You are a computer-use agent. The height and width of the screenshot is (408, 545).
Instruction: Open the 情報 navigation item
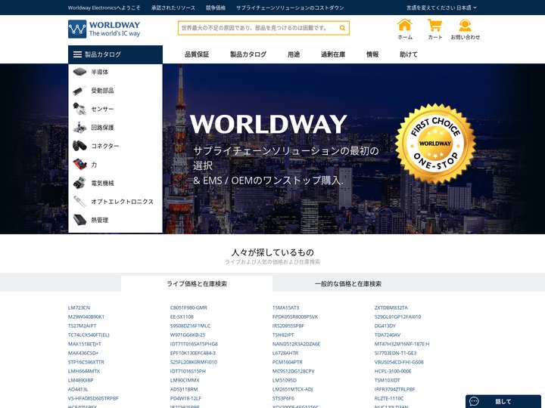coord(372,54)
